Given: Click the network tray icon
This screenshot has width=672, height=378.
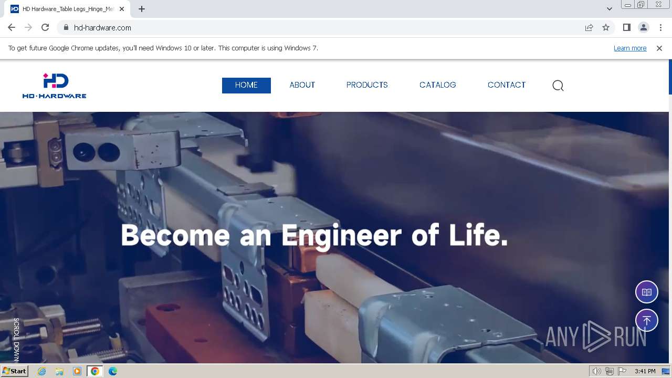Looking at the screenshot, I should (610, 371).
